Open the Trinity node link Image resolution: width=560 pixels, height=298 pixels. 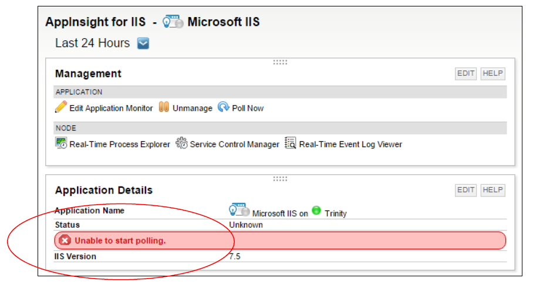tap(336, 214)
